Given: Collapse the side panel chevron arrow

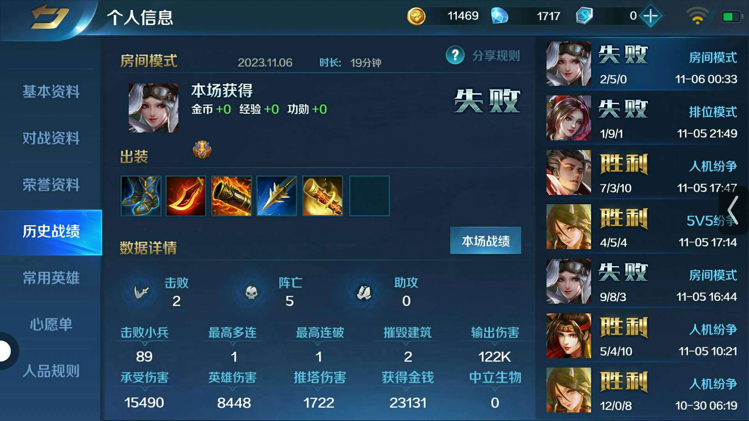Looking at the screenshot, I should (733, 210).
